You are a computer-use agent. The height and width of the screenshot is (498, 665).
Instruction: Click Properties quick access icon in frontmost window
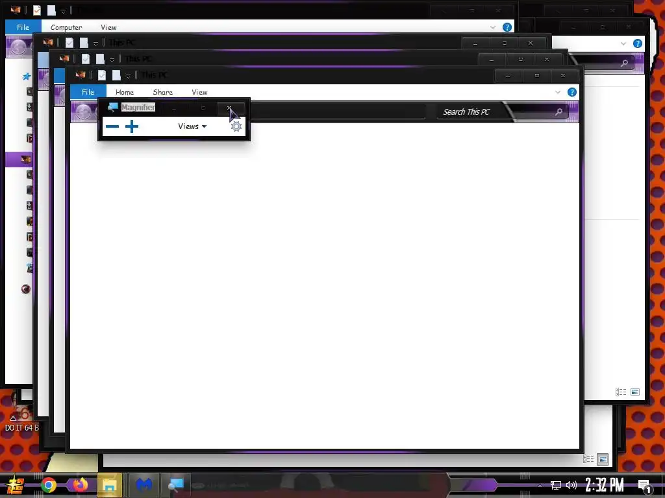tap(102, 75)
